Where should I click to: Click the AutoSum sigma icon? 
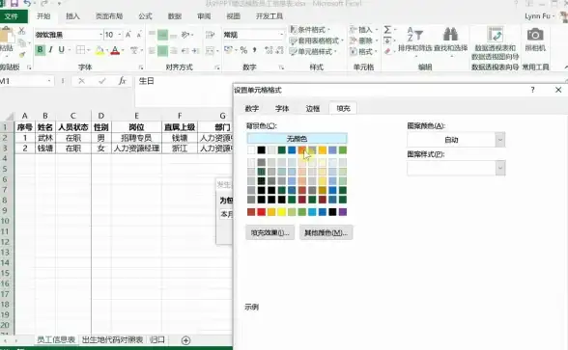point(387,29)
